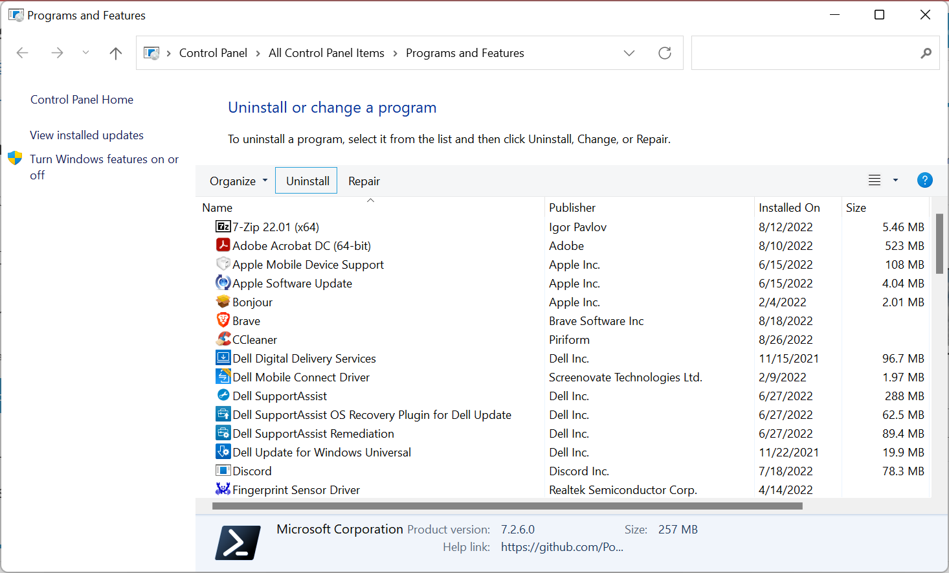
Task: Open the github.com help link
Action: (x=562, y=547)
